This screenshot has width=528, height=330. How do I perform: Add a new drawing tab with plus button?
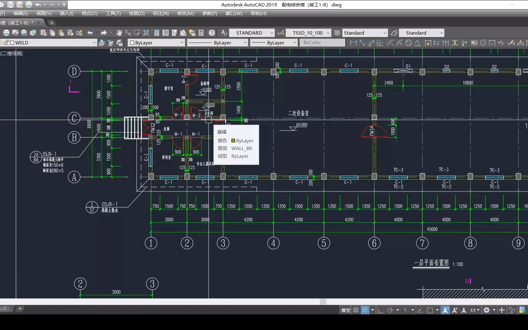pos(52,23)
